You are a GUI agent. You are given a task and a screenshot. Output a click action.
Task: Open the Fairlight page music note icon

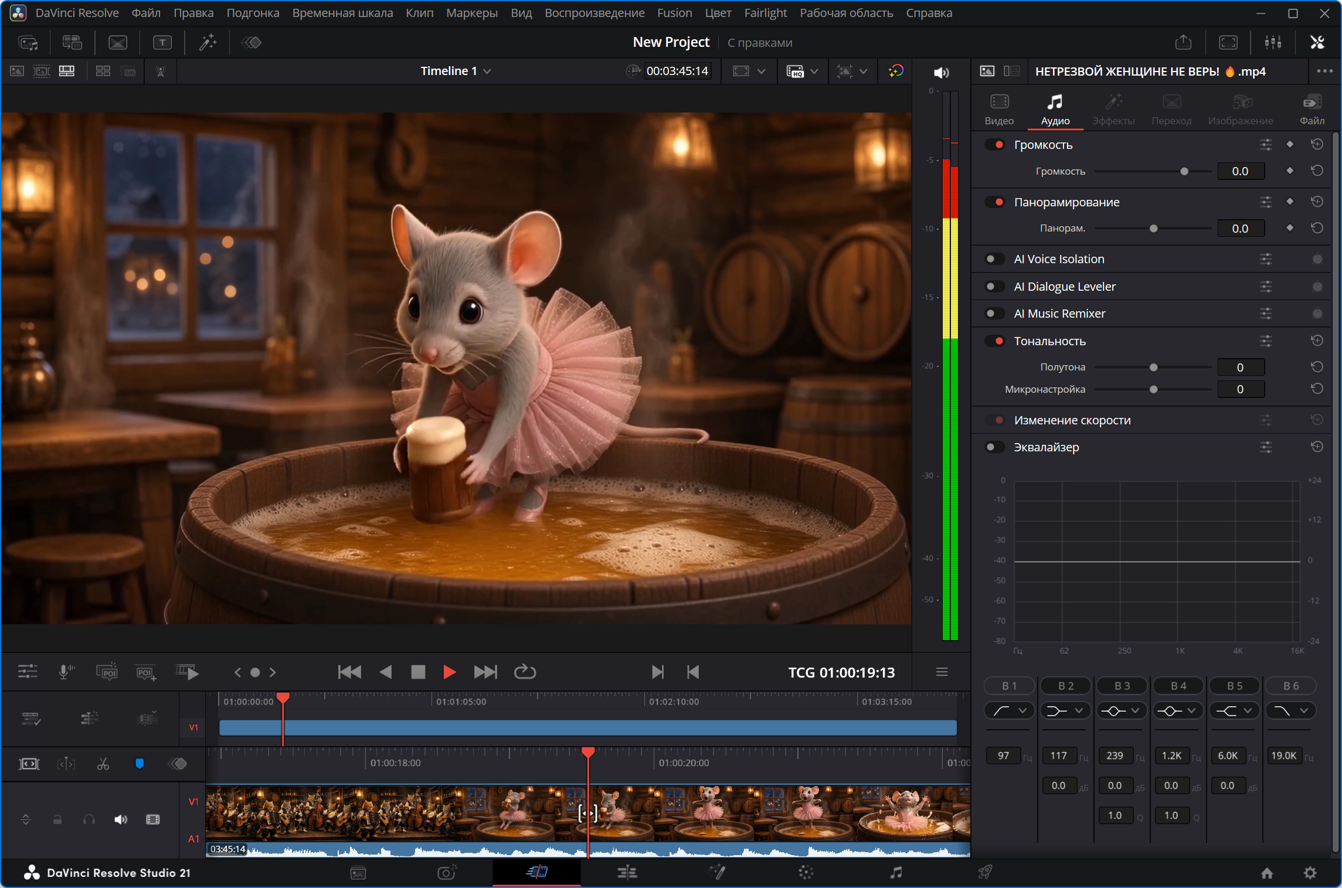tap(896, 873)
